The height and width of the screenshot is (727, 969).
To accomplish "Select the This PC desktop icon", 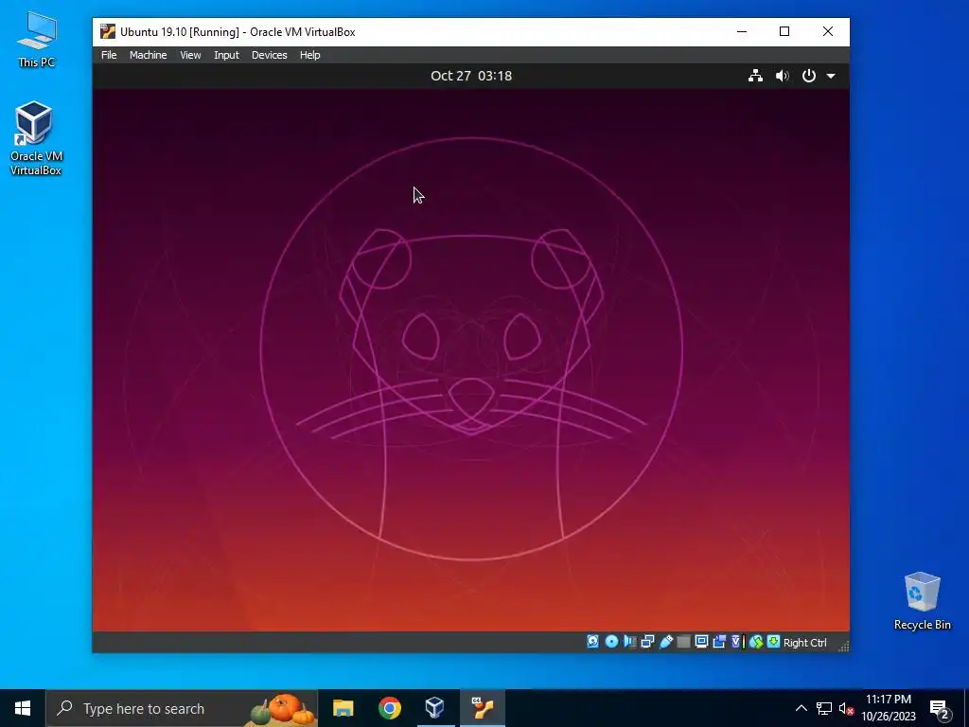I will pyautogui.click(x=36, y=40).
